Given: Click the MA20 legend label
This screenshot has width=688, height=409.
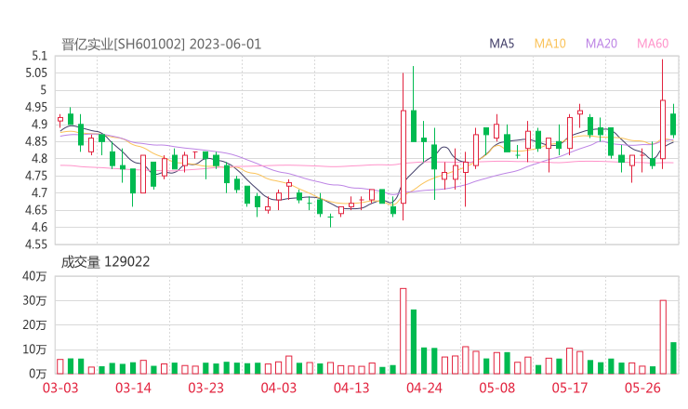Looking at the screenshot, I should click(602, 44).
